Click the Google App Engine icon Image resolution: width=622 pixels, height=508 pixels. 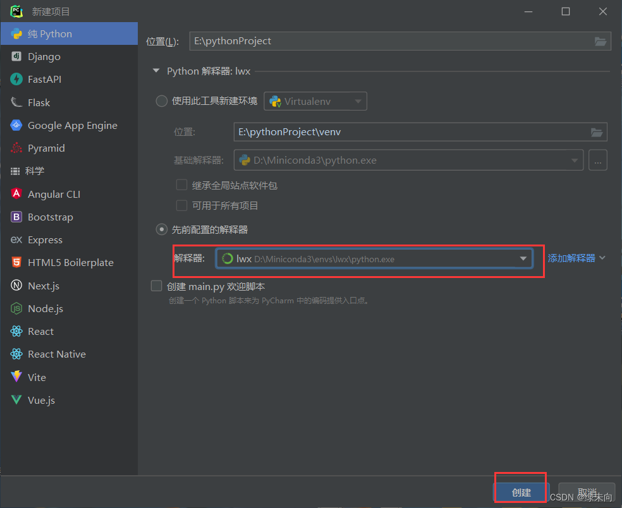(16, 125)
